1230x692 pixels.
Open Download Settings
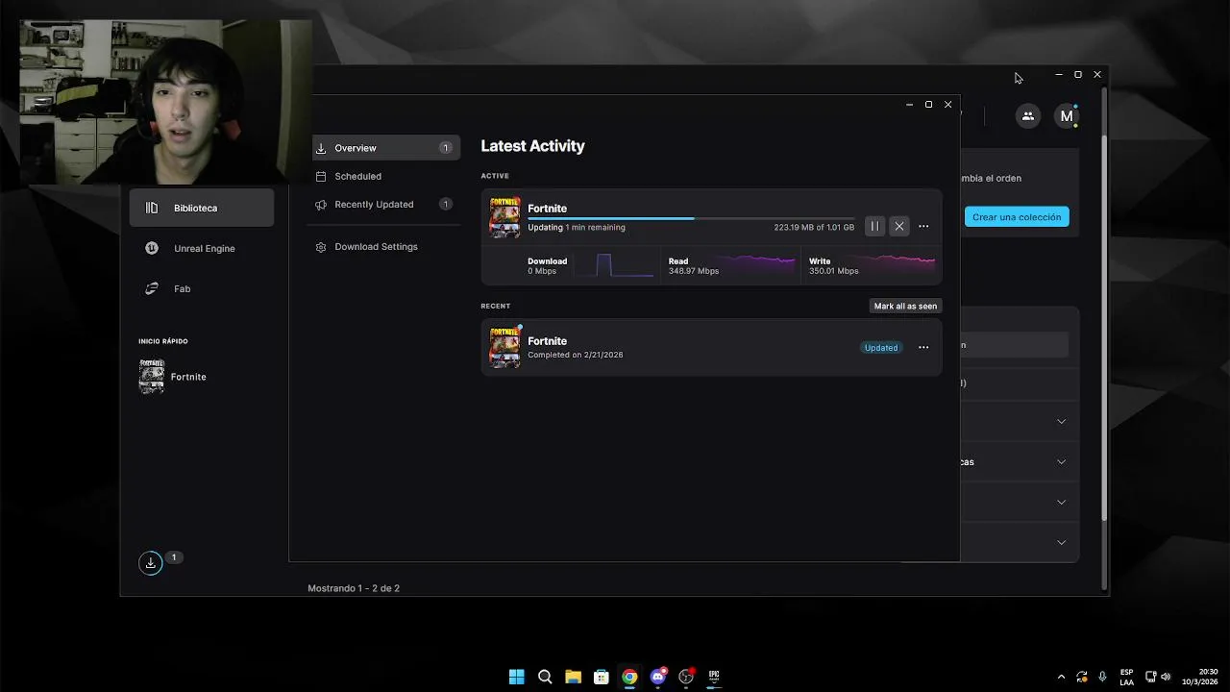(383, 247)
